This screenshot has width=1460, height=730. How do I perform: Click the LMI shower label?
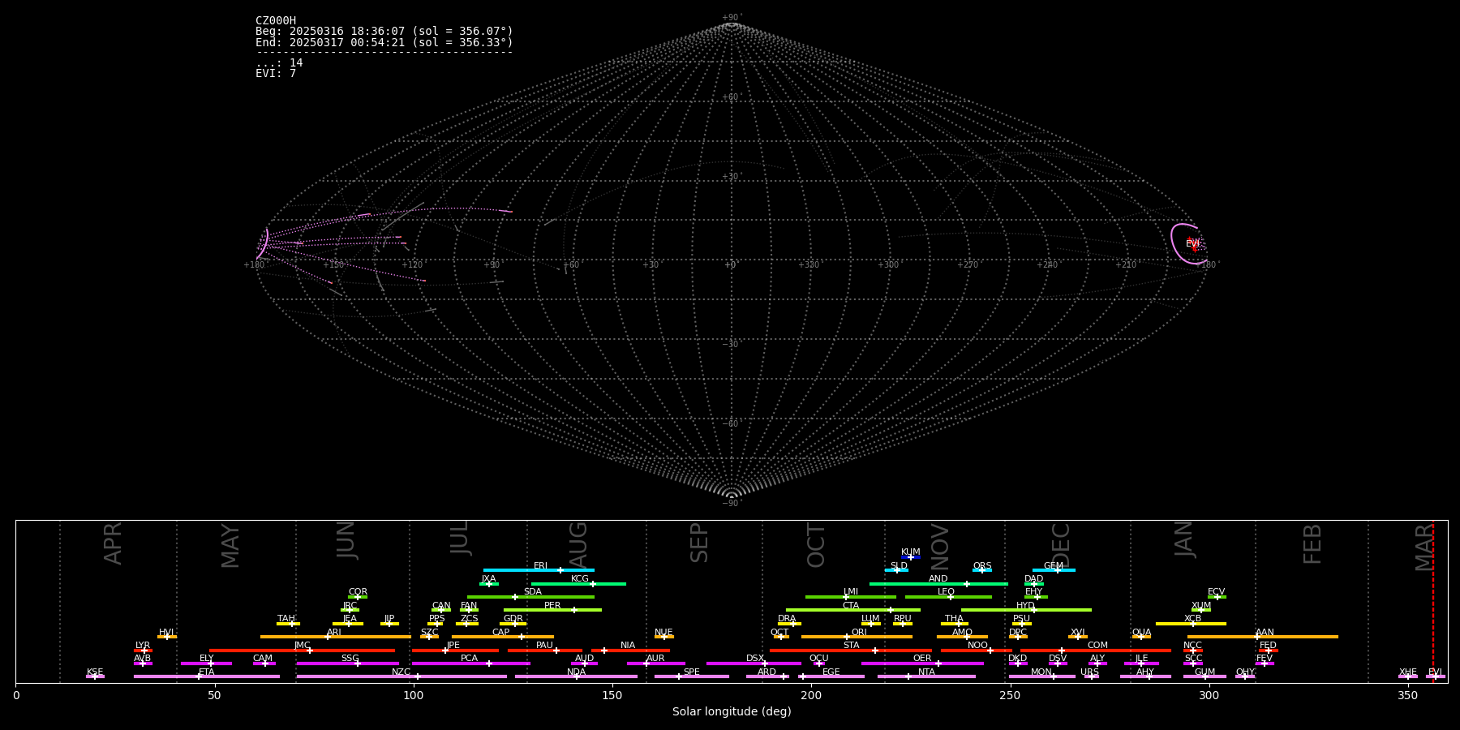pyautogui.click(x=850, y=592)
